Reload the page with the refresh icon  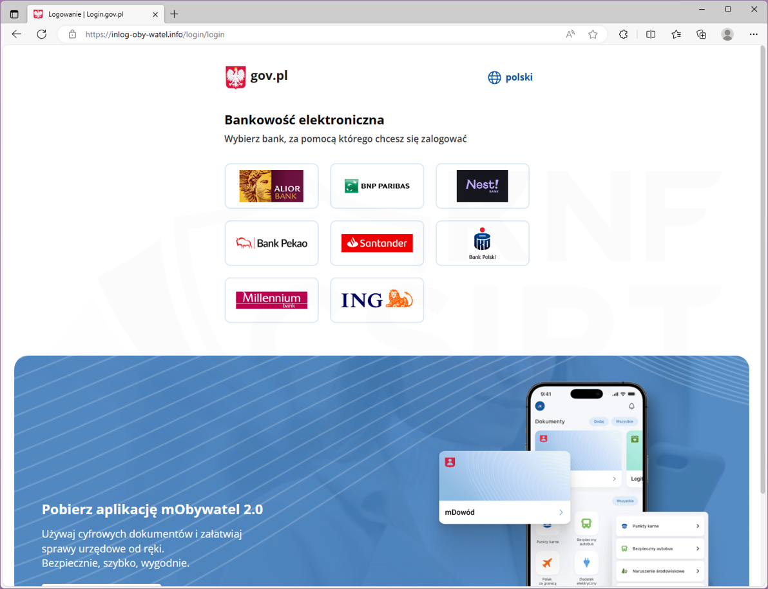[42, 34]
